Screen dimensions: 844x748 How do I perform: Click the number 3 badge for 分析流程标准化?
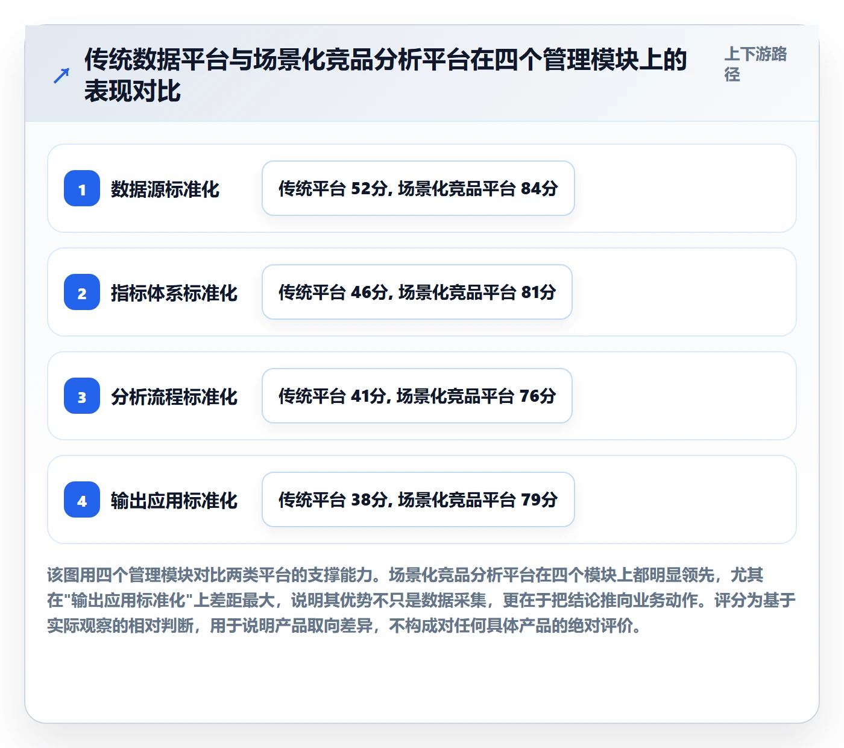point(82,396)
